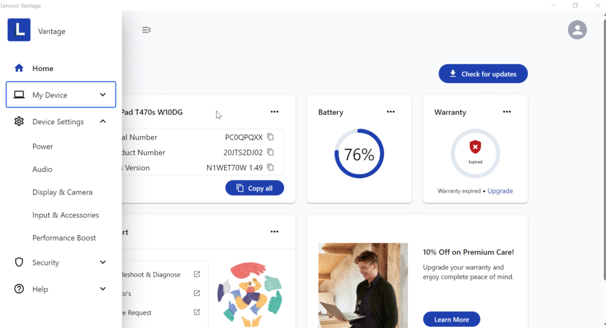Click the Device Settings gear icon

click(19, 122)
